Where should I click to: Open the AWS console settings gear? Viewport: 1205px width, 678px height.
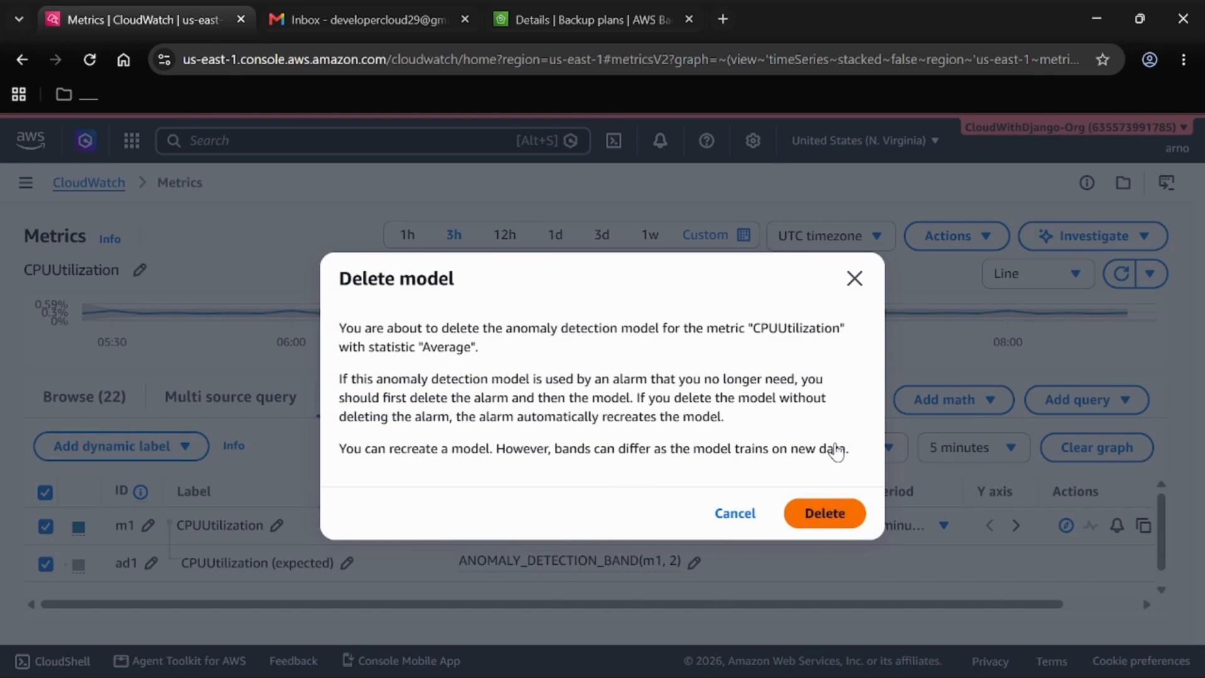(x=752, y=141)
